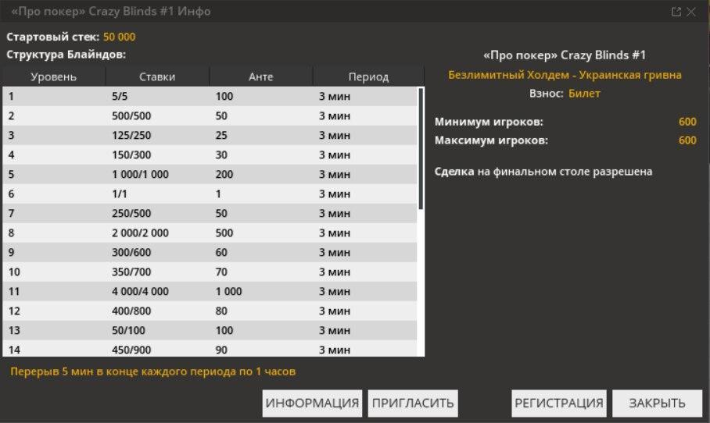Click the Ставки column header
This screenshot has width=710, height=423.
point(157,76)
